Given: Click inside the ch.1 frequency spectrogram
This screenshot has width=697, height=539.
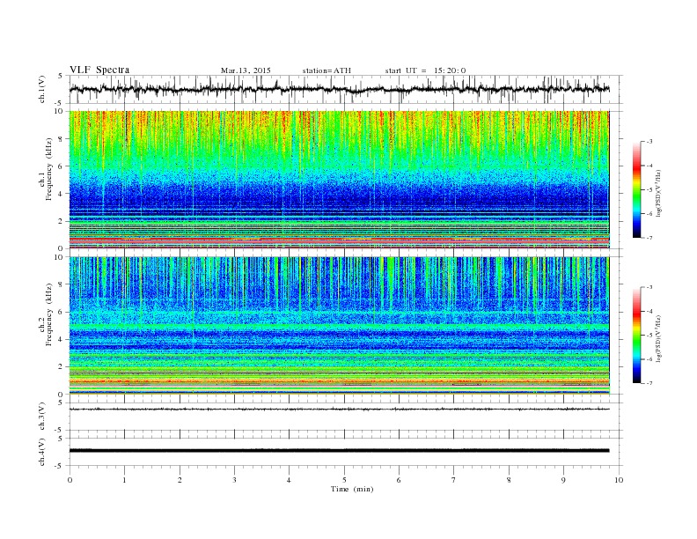Looking at the screenshot, I should coord(339,180).
